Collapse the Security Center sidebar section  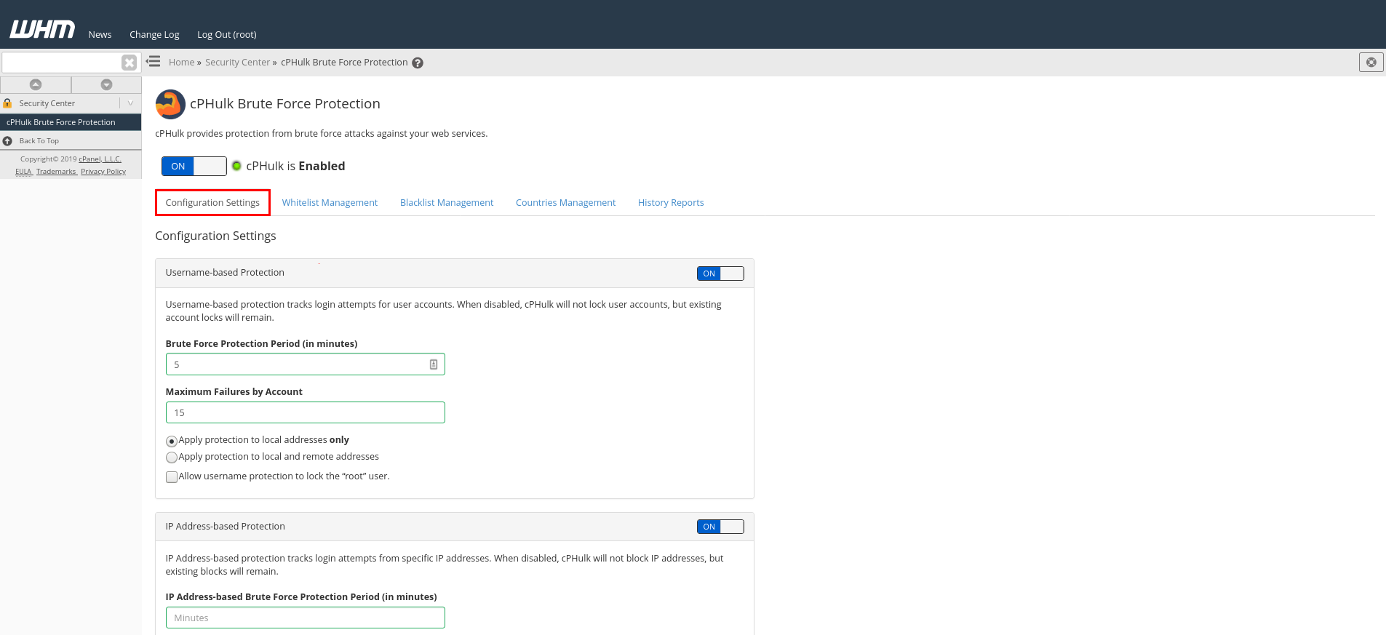130,103
